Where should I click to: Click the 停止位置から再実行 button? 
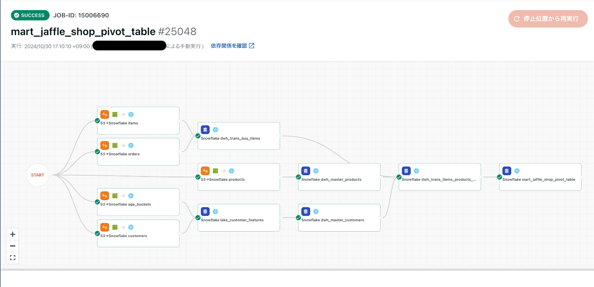548,19
